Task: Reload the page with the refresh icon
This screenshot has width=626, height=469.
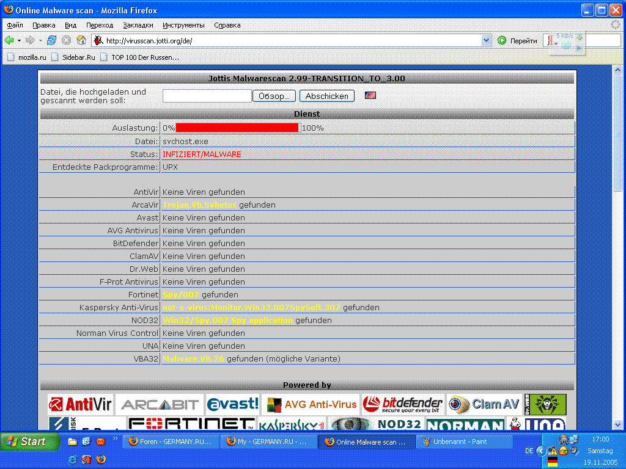Action: (51, 40)
